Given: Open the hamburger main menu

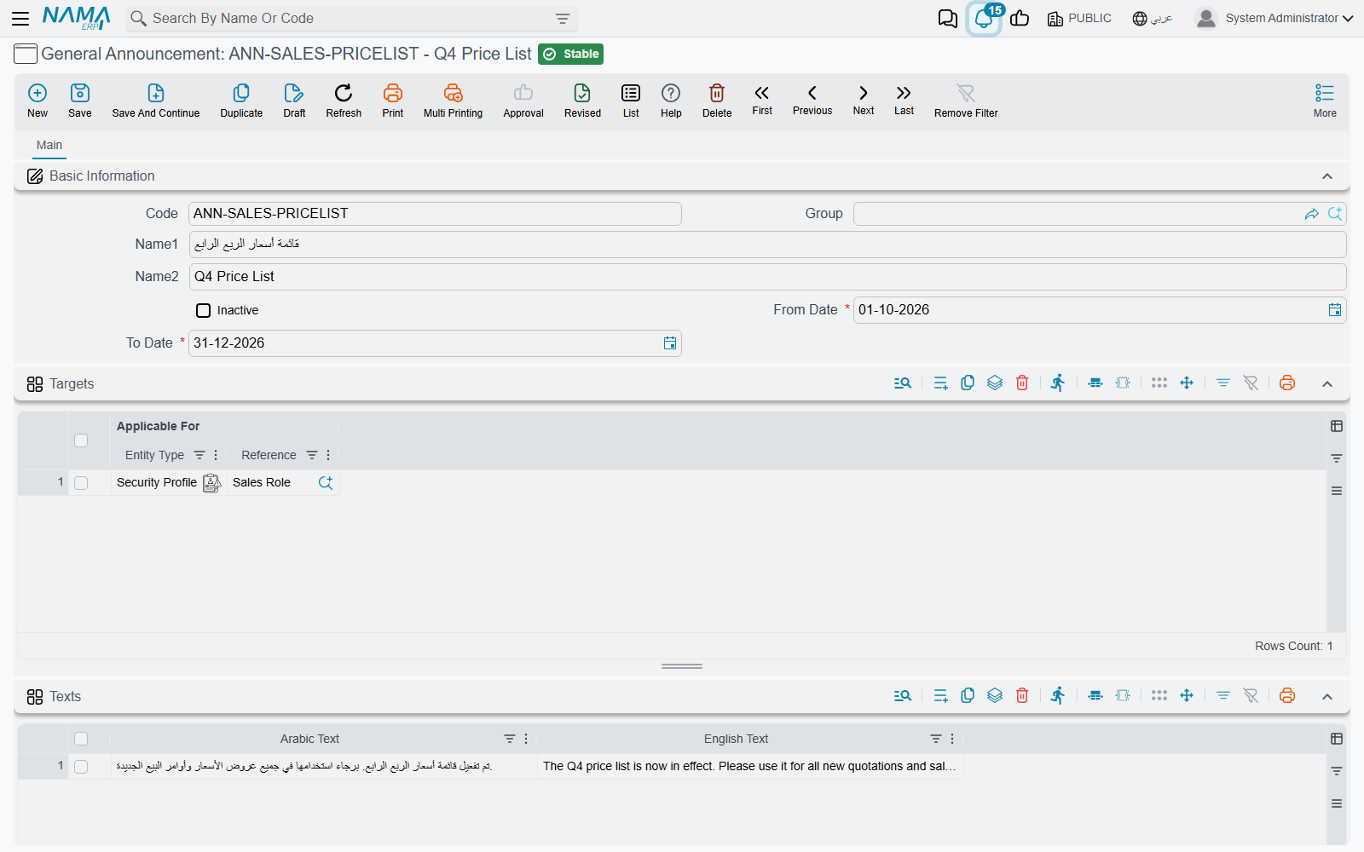Looking at the screenshot, I should pyautogui.click(x=20, y=18).
